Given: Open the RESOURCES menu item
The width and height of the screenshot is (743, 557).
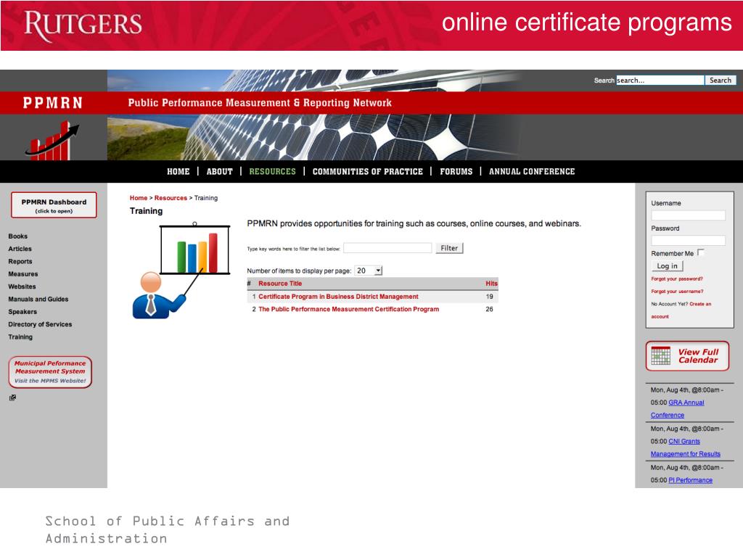Looking at the screenshot, I should pos(273,171).
